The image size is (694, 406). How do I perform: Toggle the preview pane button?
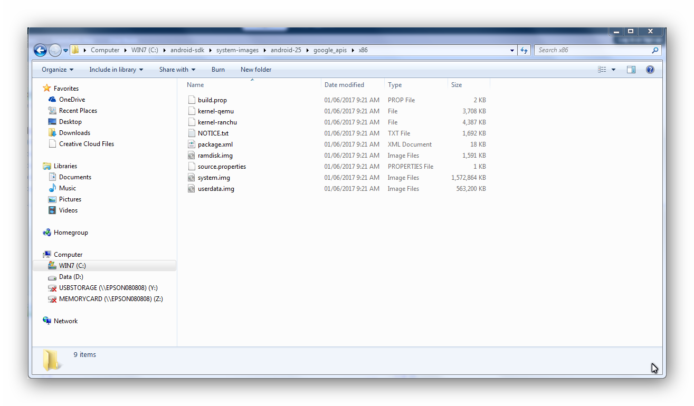click(x=631, y=70)
